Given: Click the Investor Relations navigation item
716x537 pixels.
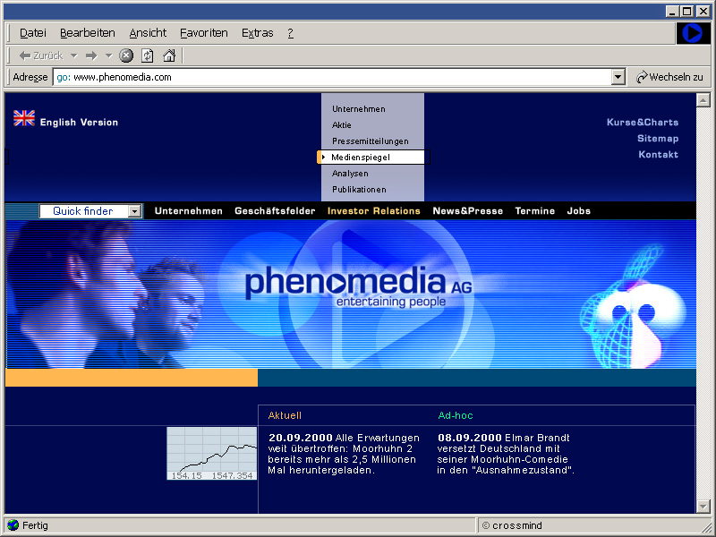Looking at the screenshot, I should point(373,211).
